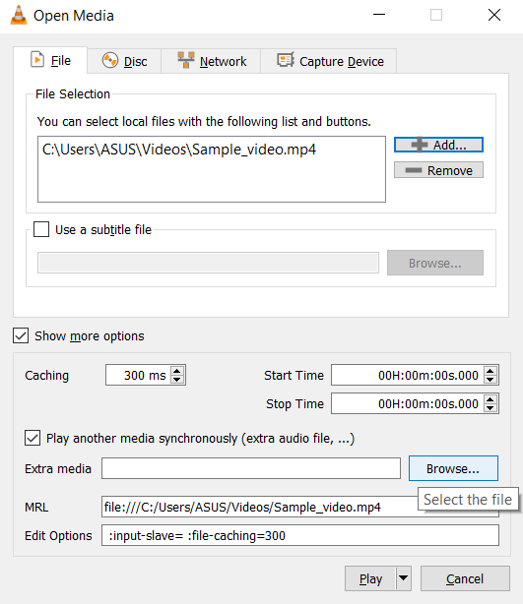523x604 pixels.
Task: Open the Play button dropdown arrow
Action: [x=404, y=578]
